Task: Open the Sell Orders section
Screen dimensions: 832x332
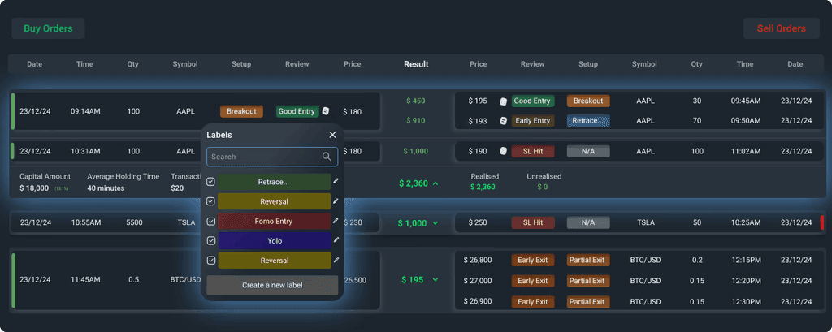Action: (781, 28)
